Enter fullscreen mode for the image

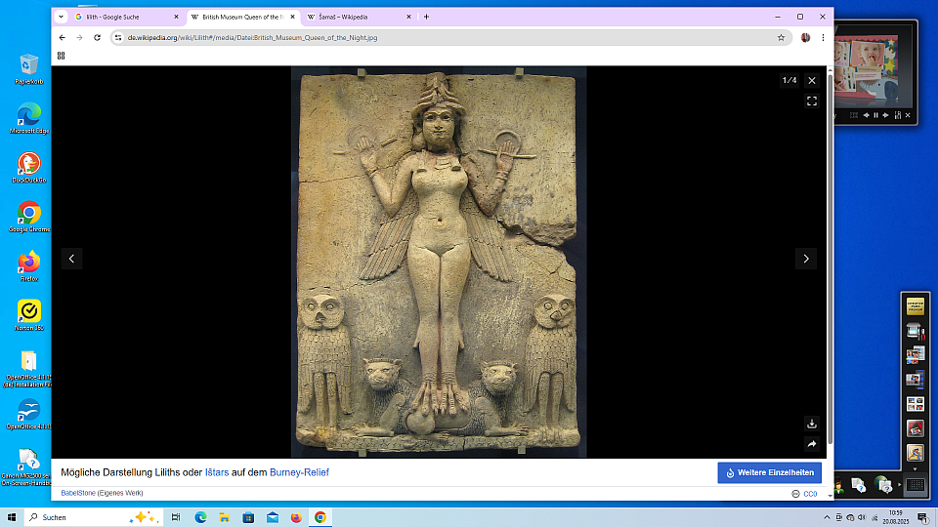pos(812,101)
